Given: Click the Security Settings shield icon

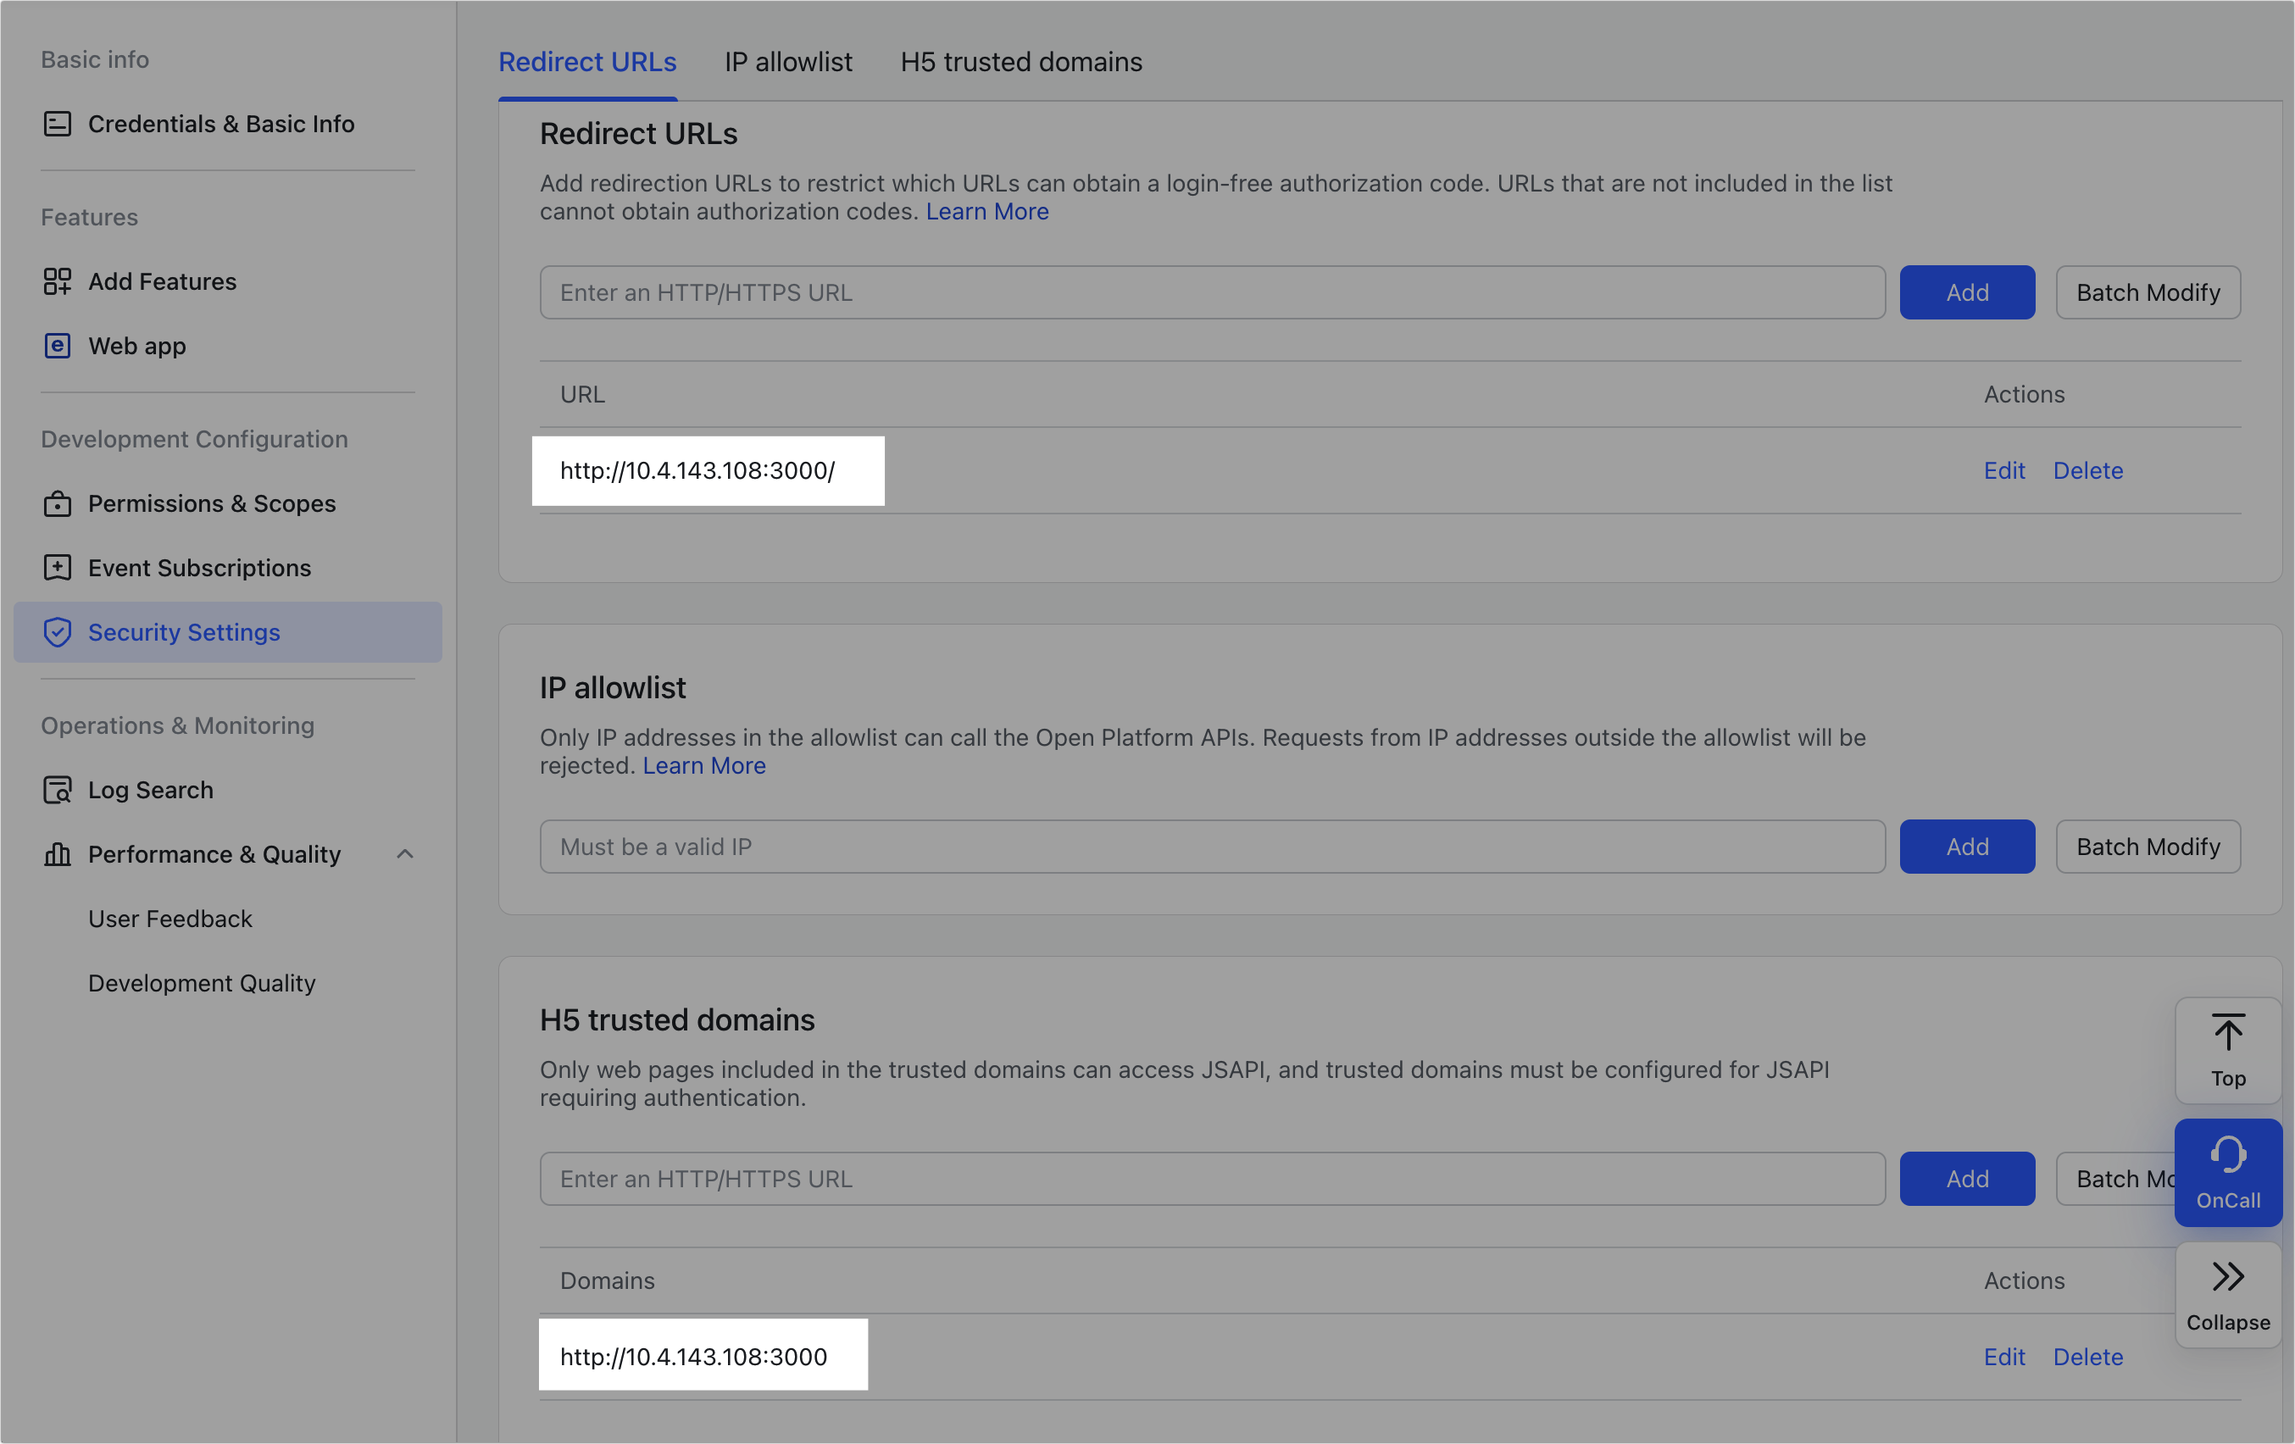Looking at the screenshot, I should tap(57, 631).
